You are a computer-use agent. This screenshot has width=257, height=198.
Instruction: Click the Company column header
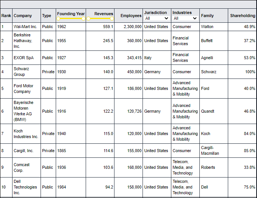tap(23, 16)
